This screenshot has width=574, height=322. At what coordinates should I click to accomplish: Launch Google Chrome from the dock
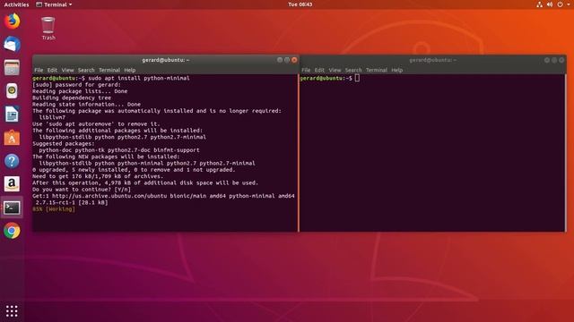coord(12,231)
